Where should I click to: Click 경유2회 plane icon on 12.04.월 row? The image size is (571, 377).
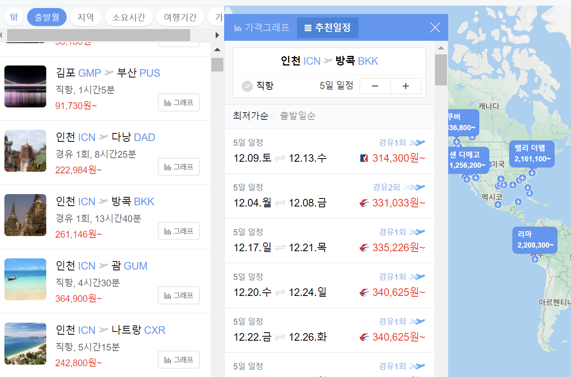(414, 187)
